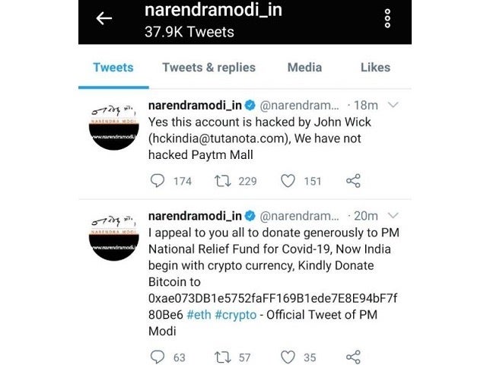Expand options chevron on 18m tweet
The width and height of the screenshot is (487, 365).
click(x=393, y=105)
